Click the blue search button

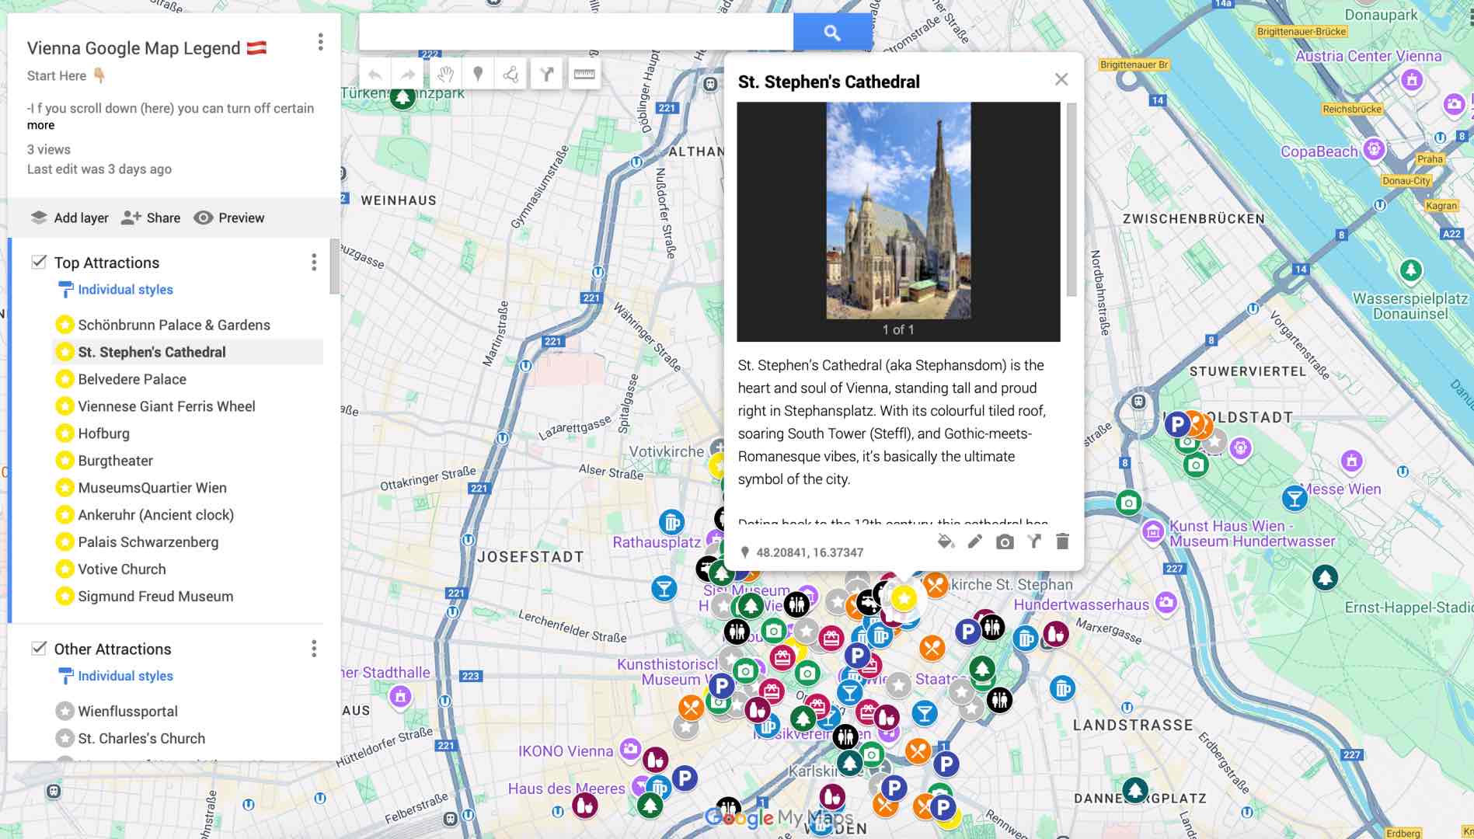click(x=831, y=33)
